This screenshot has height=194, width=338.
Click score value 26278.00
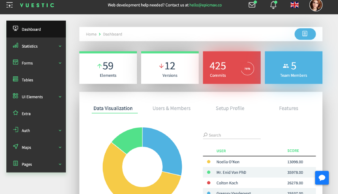coord(295,183)
